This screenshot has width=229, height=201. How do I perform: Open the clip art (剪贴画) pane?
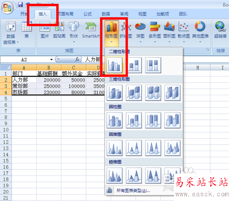60,30
